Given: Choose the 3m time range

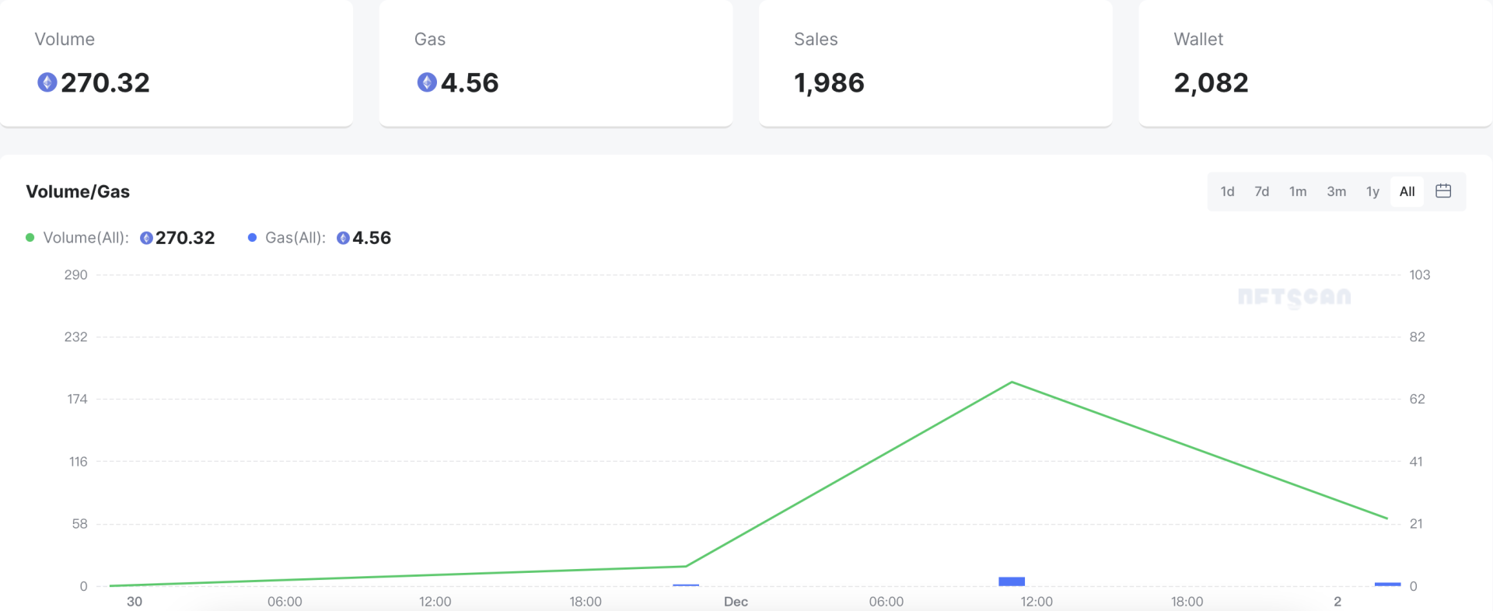Looking at the screenshot, I should coord(1336,192).
